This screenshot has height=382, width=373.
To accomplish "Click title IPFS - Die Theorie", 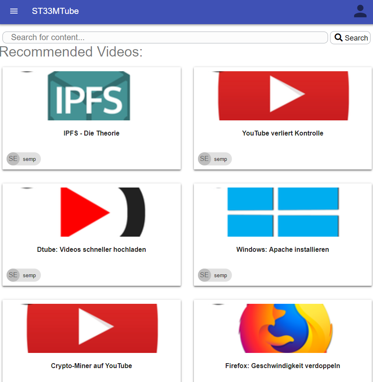I will coord(92,133).
